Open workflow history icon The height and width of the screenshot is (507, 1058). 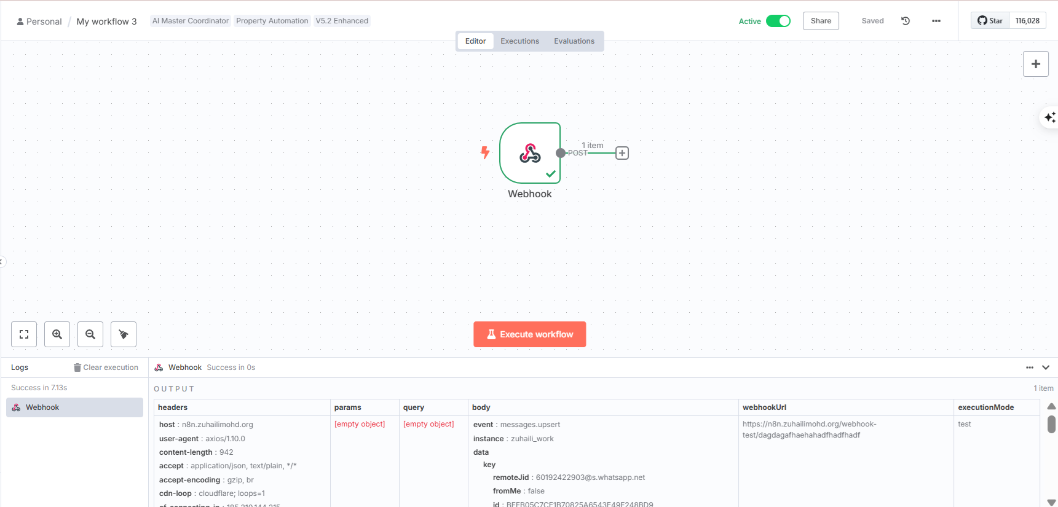click(x=906, y=21)
